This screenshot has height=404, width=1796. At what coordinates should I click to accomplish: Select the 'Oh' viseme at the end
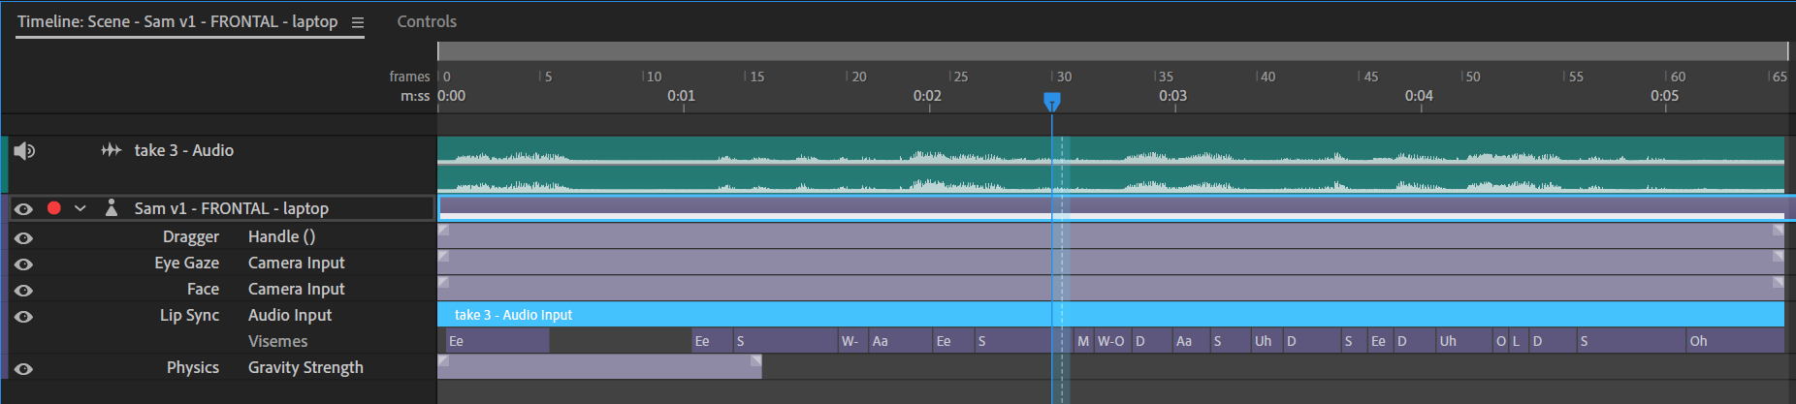pyautogui.click(x=1733, y=341)
